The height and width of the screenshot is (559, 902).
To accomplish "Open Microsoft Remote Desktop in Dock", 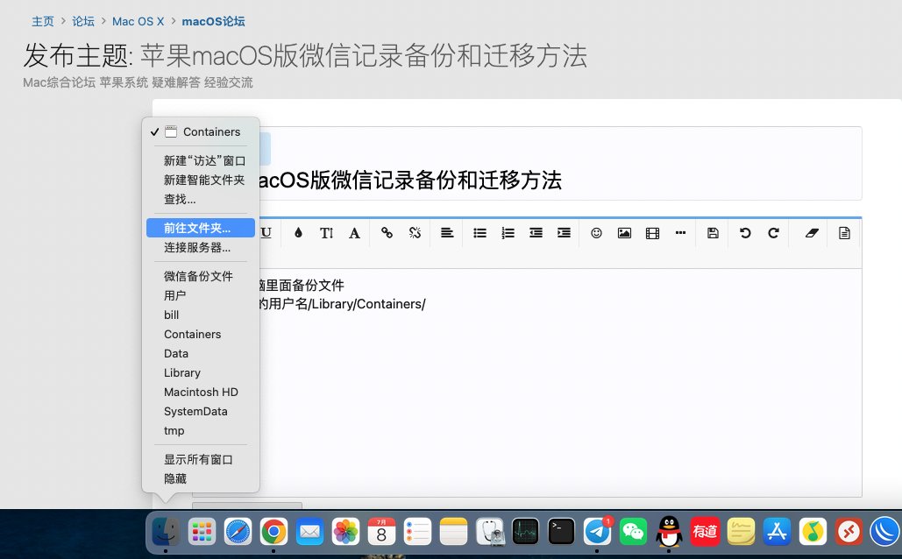I will point(849,531).
